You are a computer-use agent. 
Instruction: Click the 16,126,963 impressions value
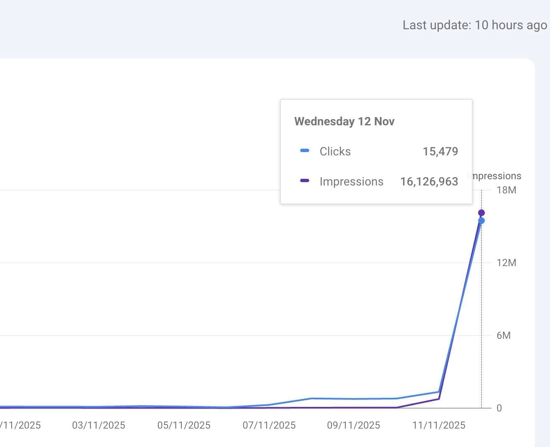pyautogui.click(x=429, y=181)
